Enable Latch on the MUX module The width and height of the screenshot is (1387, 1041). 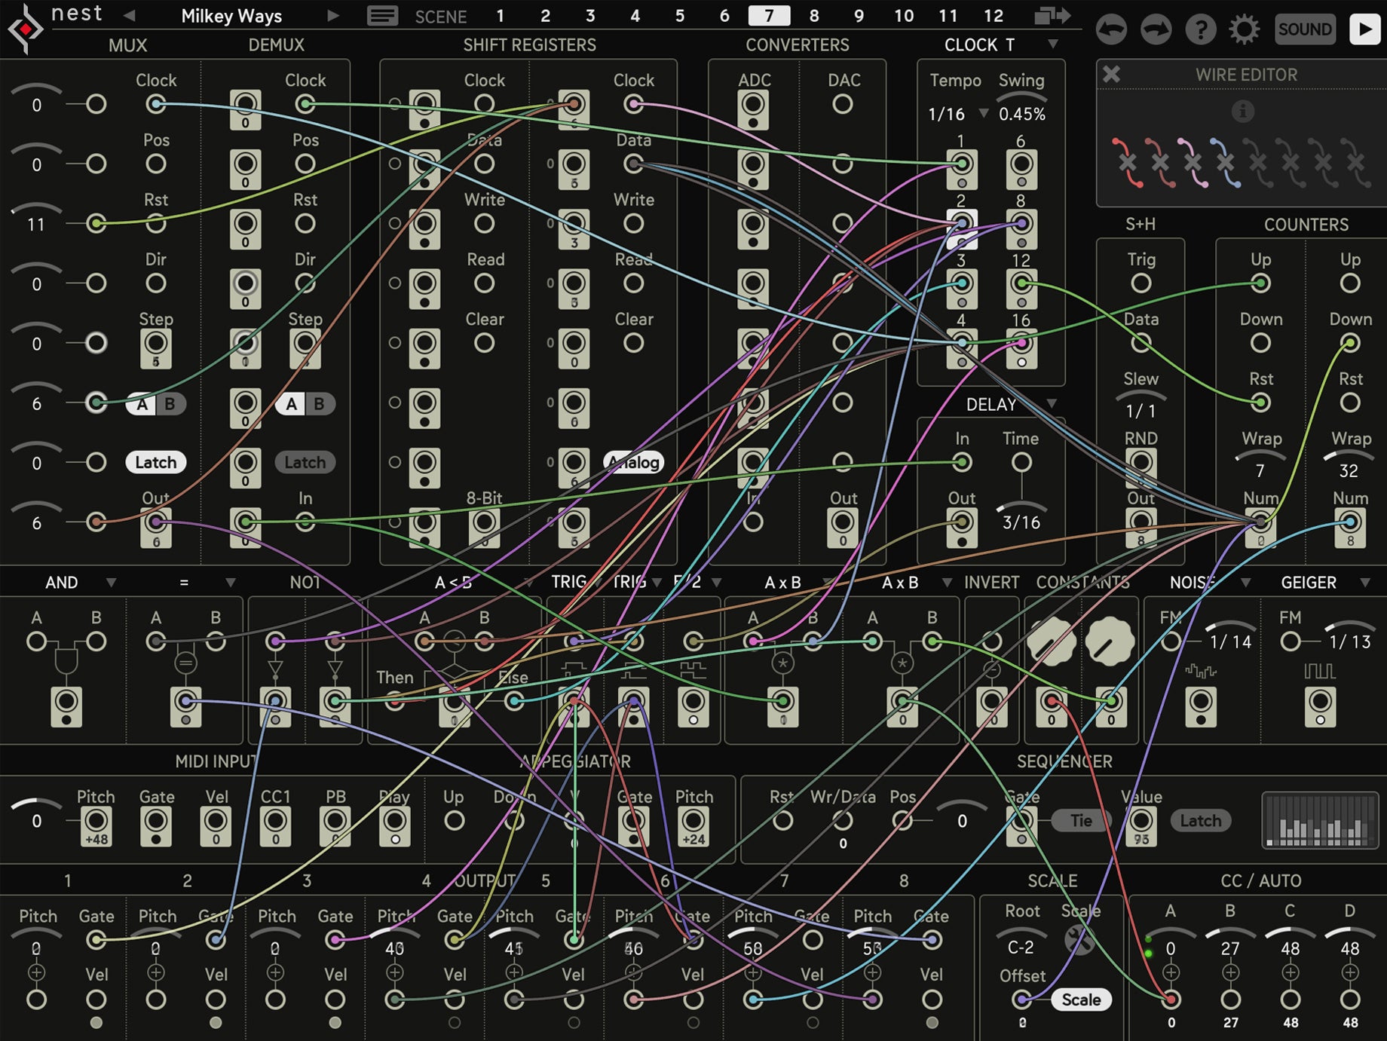pyautogui.click(x=155, y=462)
